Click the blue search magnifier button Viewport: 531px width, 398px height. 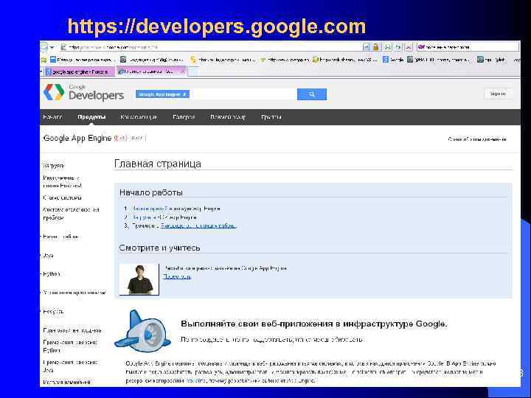pos(311,94)
